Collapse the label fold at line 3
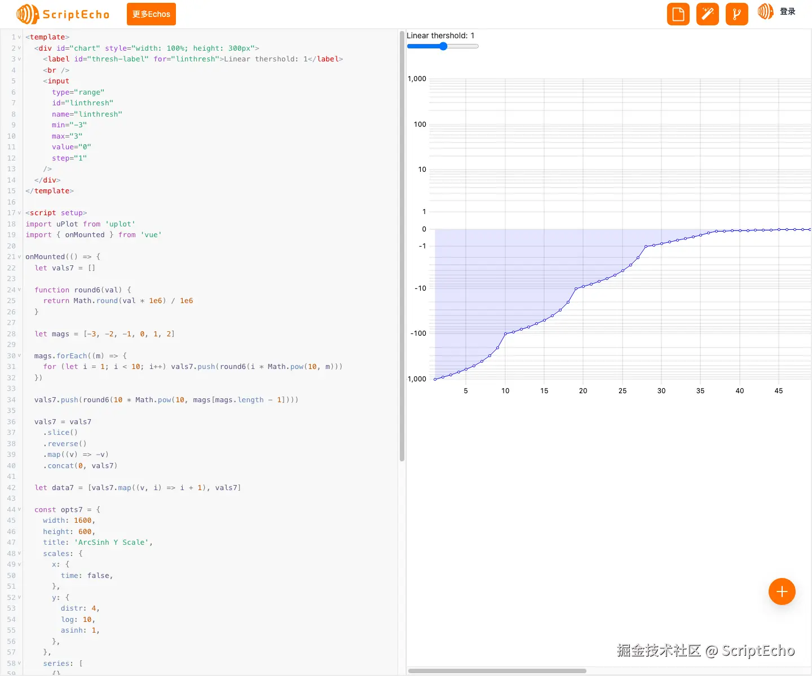Viewport: 812px width, 676px height. 19,59
